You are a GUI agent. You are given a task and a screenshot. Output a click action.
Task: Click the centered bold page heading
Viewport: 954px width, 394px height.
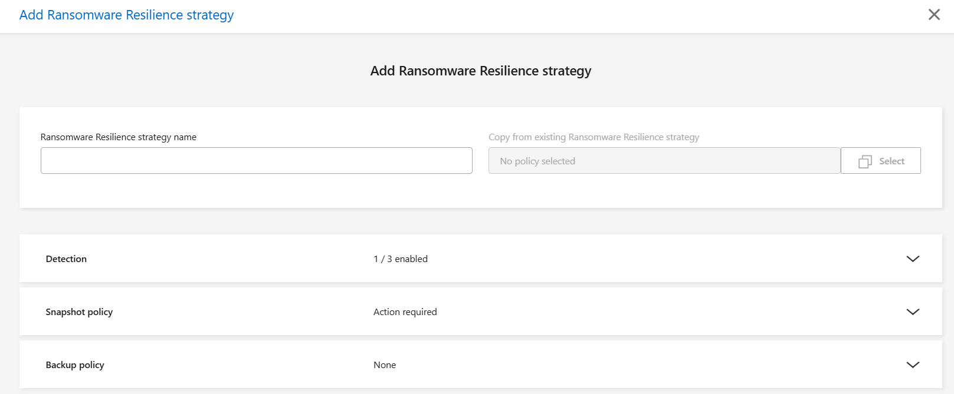[x=480, y=71]
